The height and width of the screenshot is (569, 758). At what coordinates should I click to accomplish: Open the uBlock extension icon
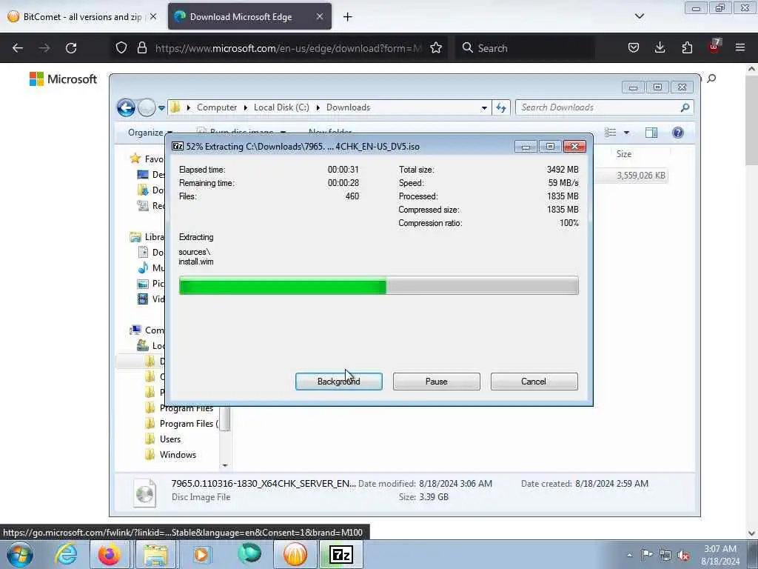[x=714, y=47]
